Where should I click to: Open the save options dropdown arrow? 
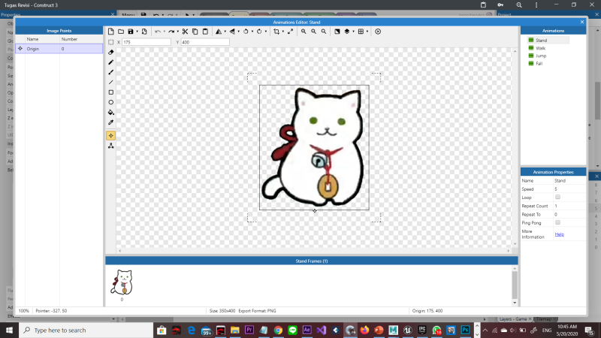(137, 32)
